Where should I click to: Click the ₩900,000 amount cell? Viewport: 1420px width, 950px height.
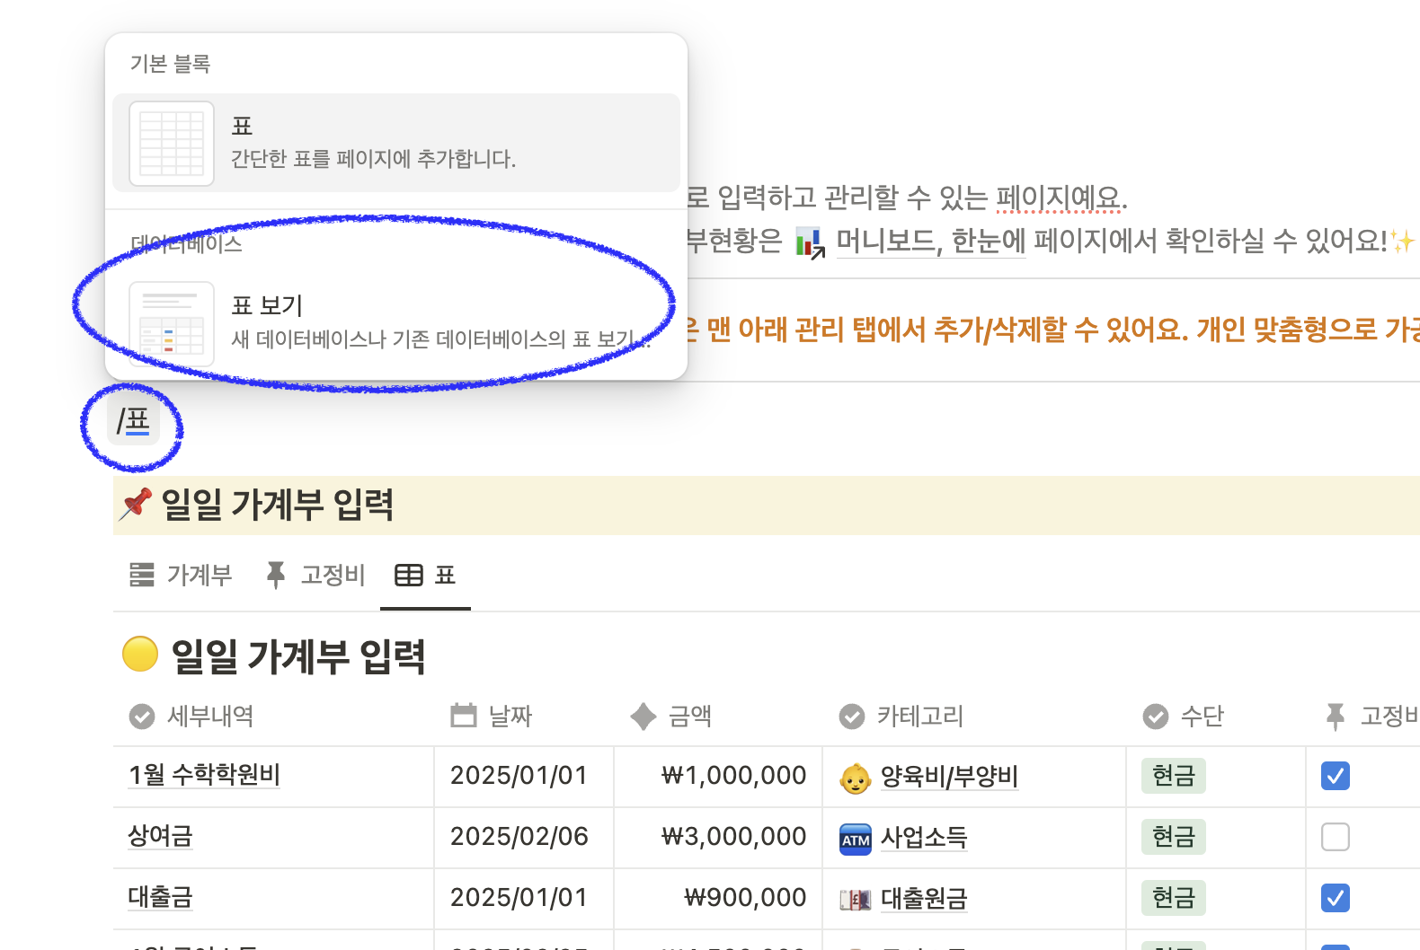point(718,898)
